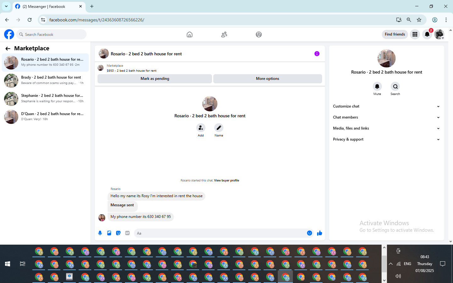The height and width of the screenshot is (283, 453).
Task: Click the Search Facebook field
Action: pos(51,34)
